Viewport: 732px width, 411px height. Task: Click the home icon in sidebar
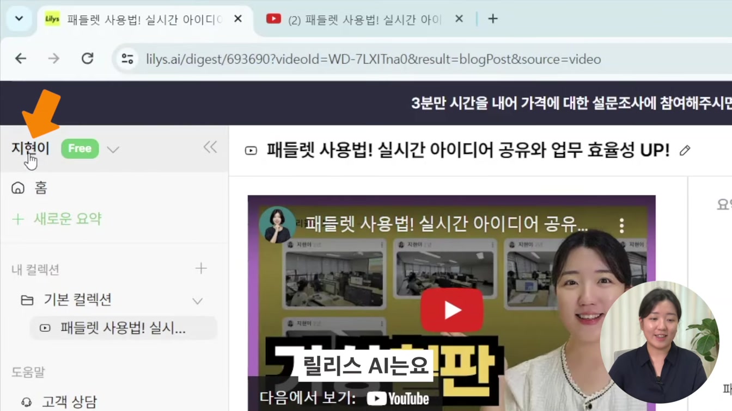pyautogui.click(x=18, y=188)
